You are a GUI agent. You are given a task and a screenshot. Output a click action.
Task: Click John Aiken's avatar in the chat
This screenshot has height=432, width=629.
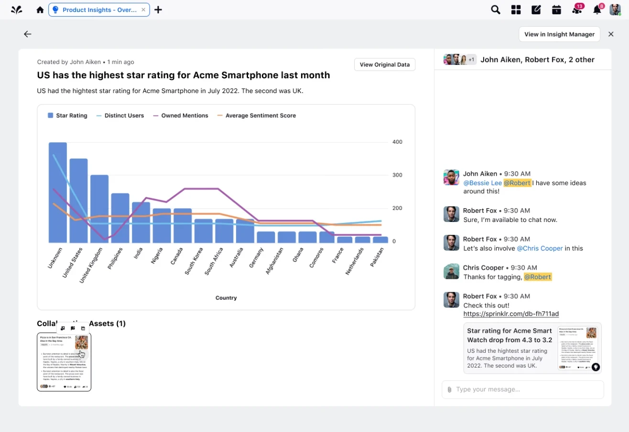[x=451, y=177]
